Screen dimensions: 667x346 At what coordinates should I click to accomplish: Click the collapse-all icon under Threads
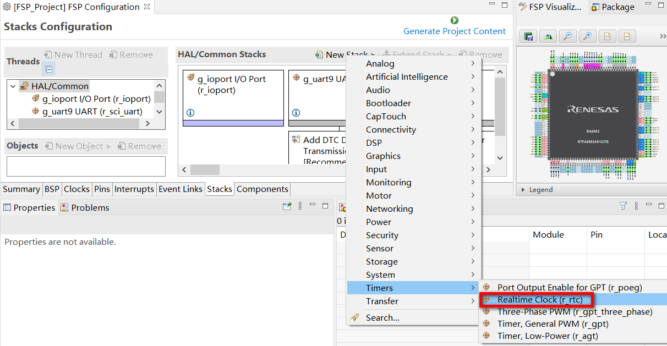point(48,69)
